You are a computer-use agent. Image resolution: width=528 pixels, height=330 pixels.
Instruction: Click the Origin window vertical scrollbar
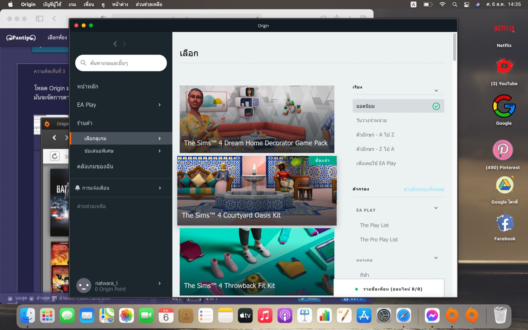pos(454,48)
